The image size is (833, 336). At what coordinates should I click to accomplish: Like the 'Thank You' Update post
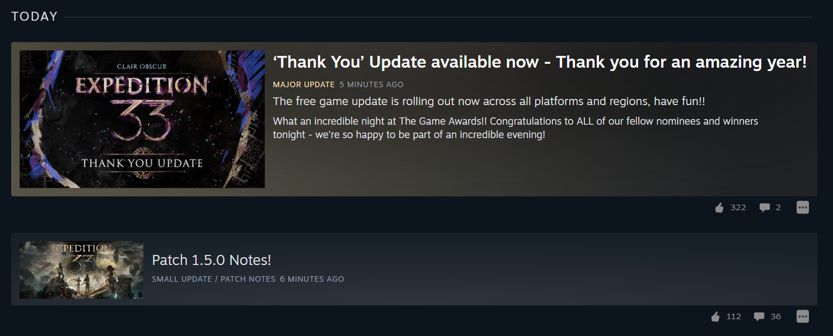coord(719,208)
